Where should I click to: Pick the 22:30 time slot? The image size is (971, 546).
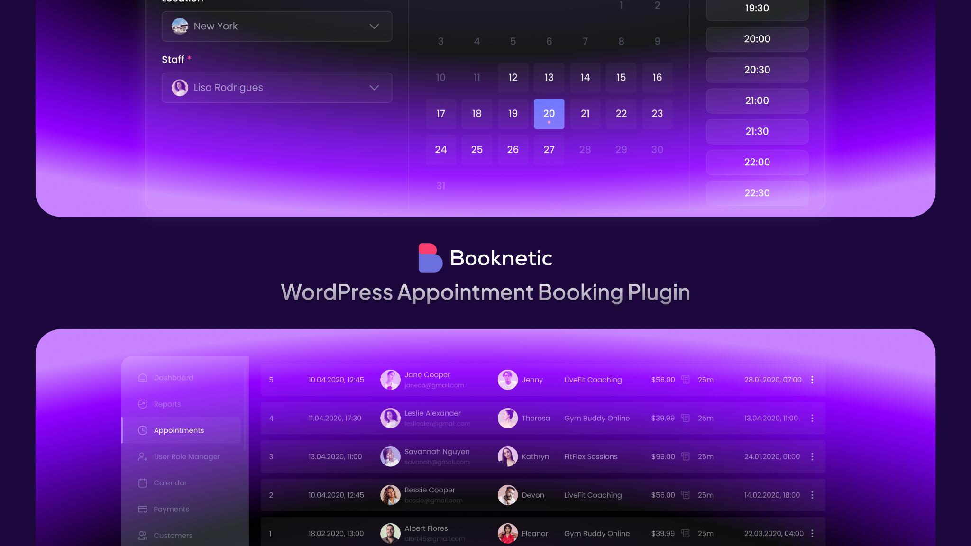(757, 193)
